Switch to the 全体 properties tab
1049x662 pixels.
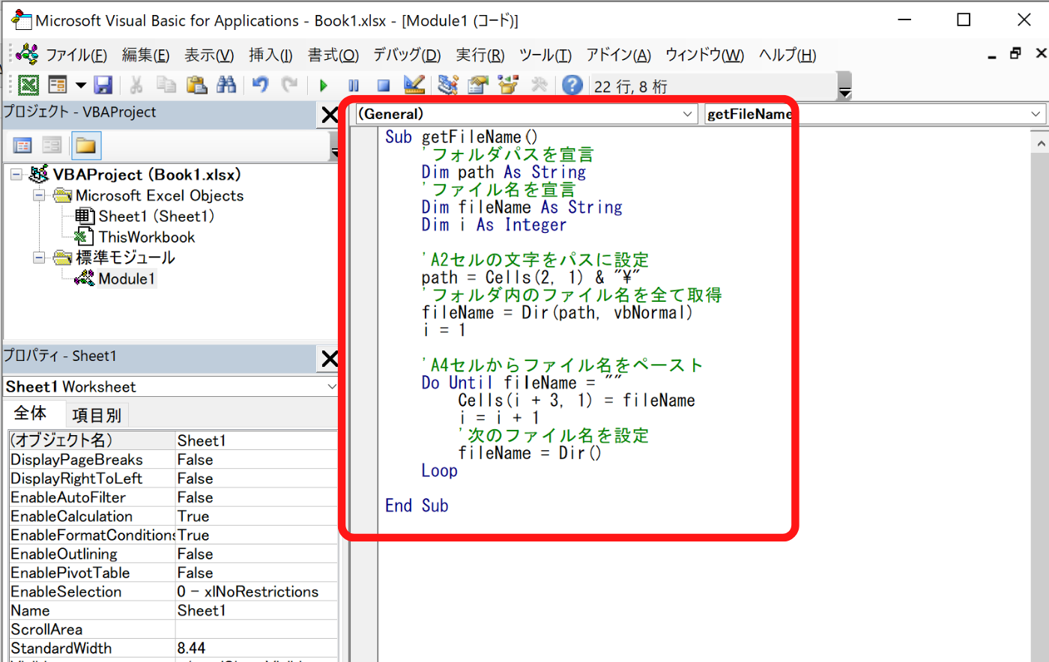pyautogui.click(x=31, y=413)
